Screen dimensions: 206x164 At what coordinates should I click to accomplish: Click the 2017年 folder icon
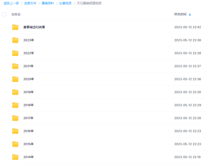(x=15, y=118)
